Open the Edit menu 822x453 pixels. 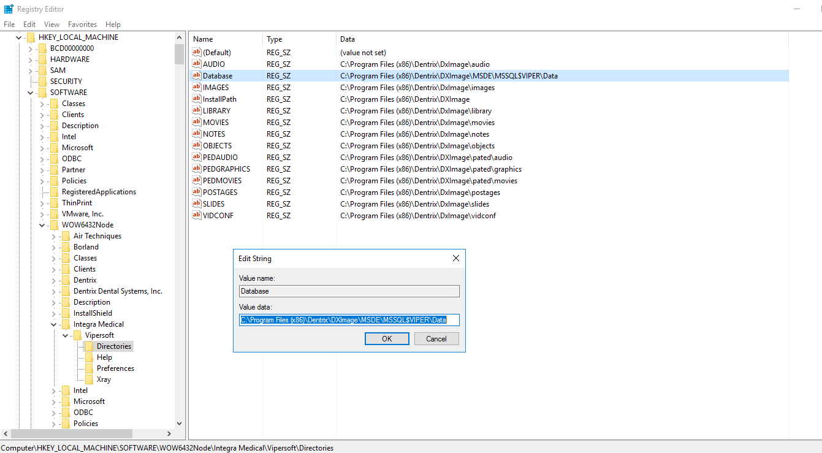(x=29, y=24)
